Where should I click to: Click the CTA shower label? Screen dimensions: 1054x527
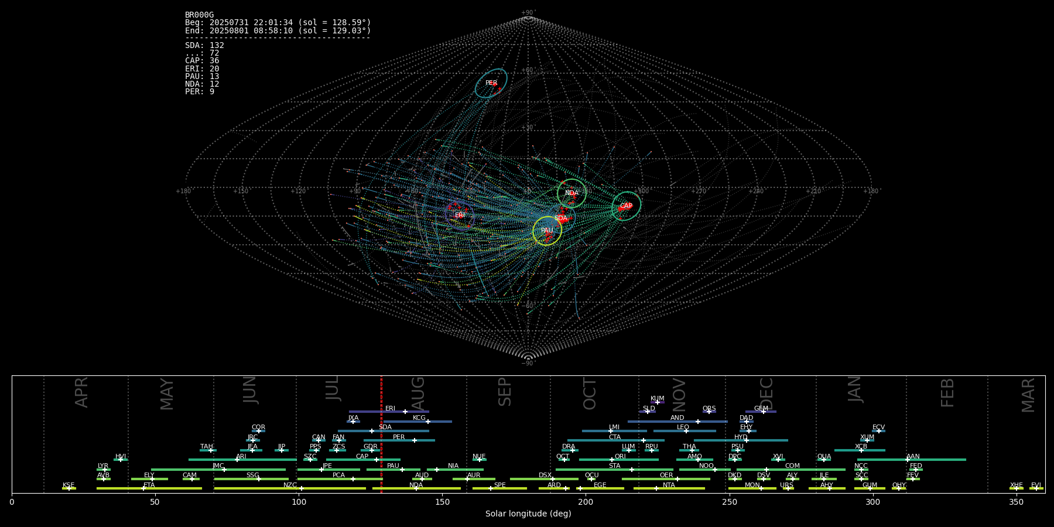point(615,437)
